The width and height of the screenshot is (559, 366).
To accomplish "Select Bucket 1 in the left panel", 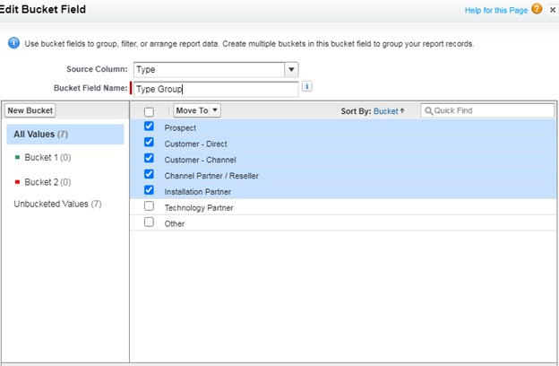I will tap(47, 158).
